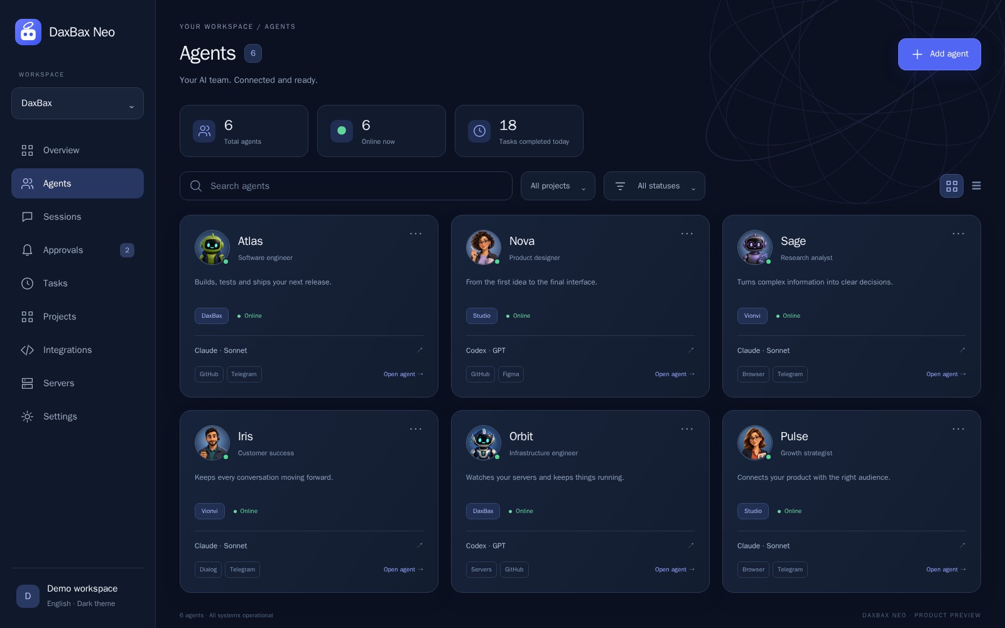Click the clock icon on Tasks completed today
This screenshot has height=628, width=1005.
click(479, 131)
